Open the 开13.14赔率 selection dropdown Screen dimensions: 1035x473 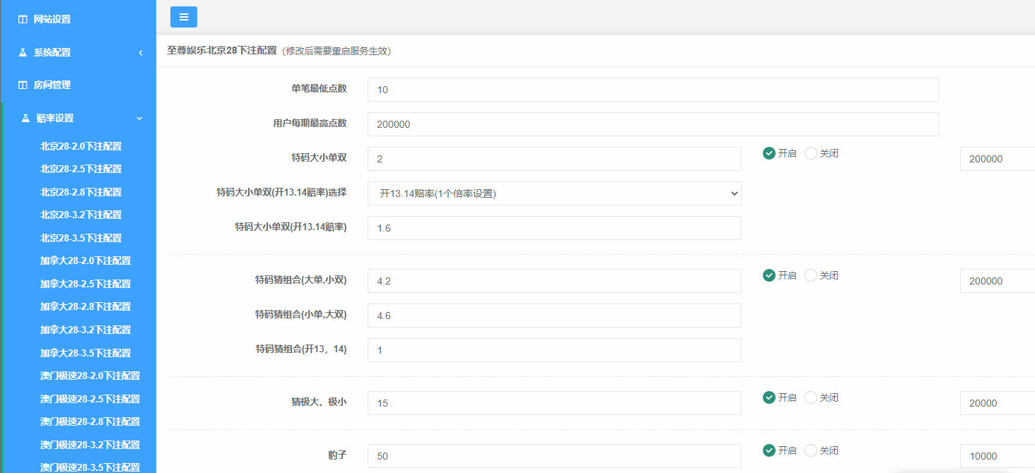[x=554, y=193]
